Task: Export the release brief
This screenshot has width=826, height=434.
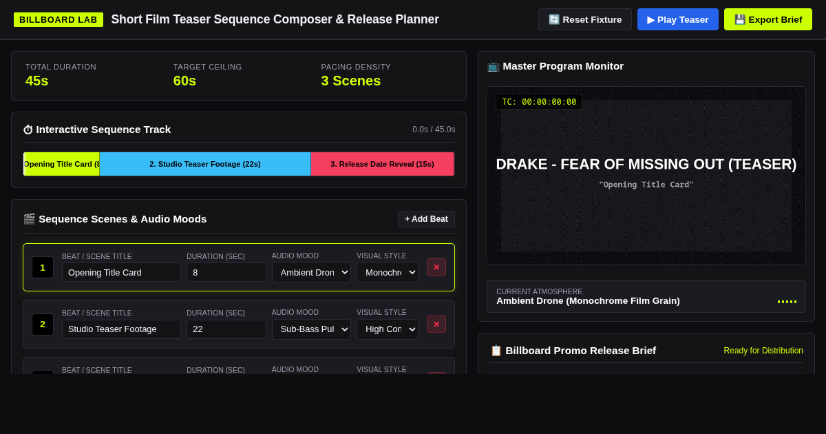Action: click(x=768, y=19)
